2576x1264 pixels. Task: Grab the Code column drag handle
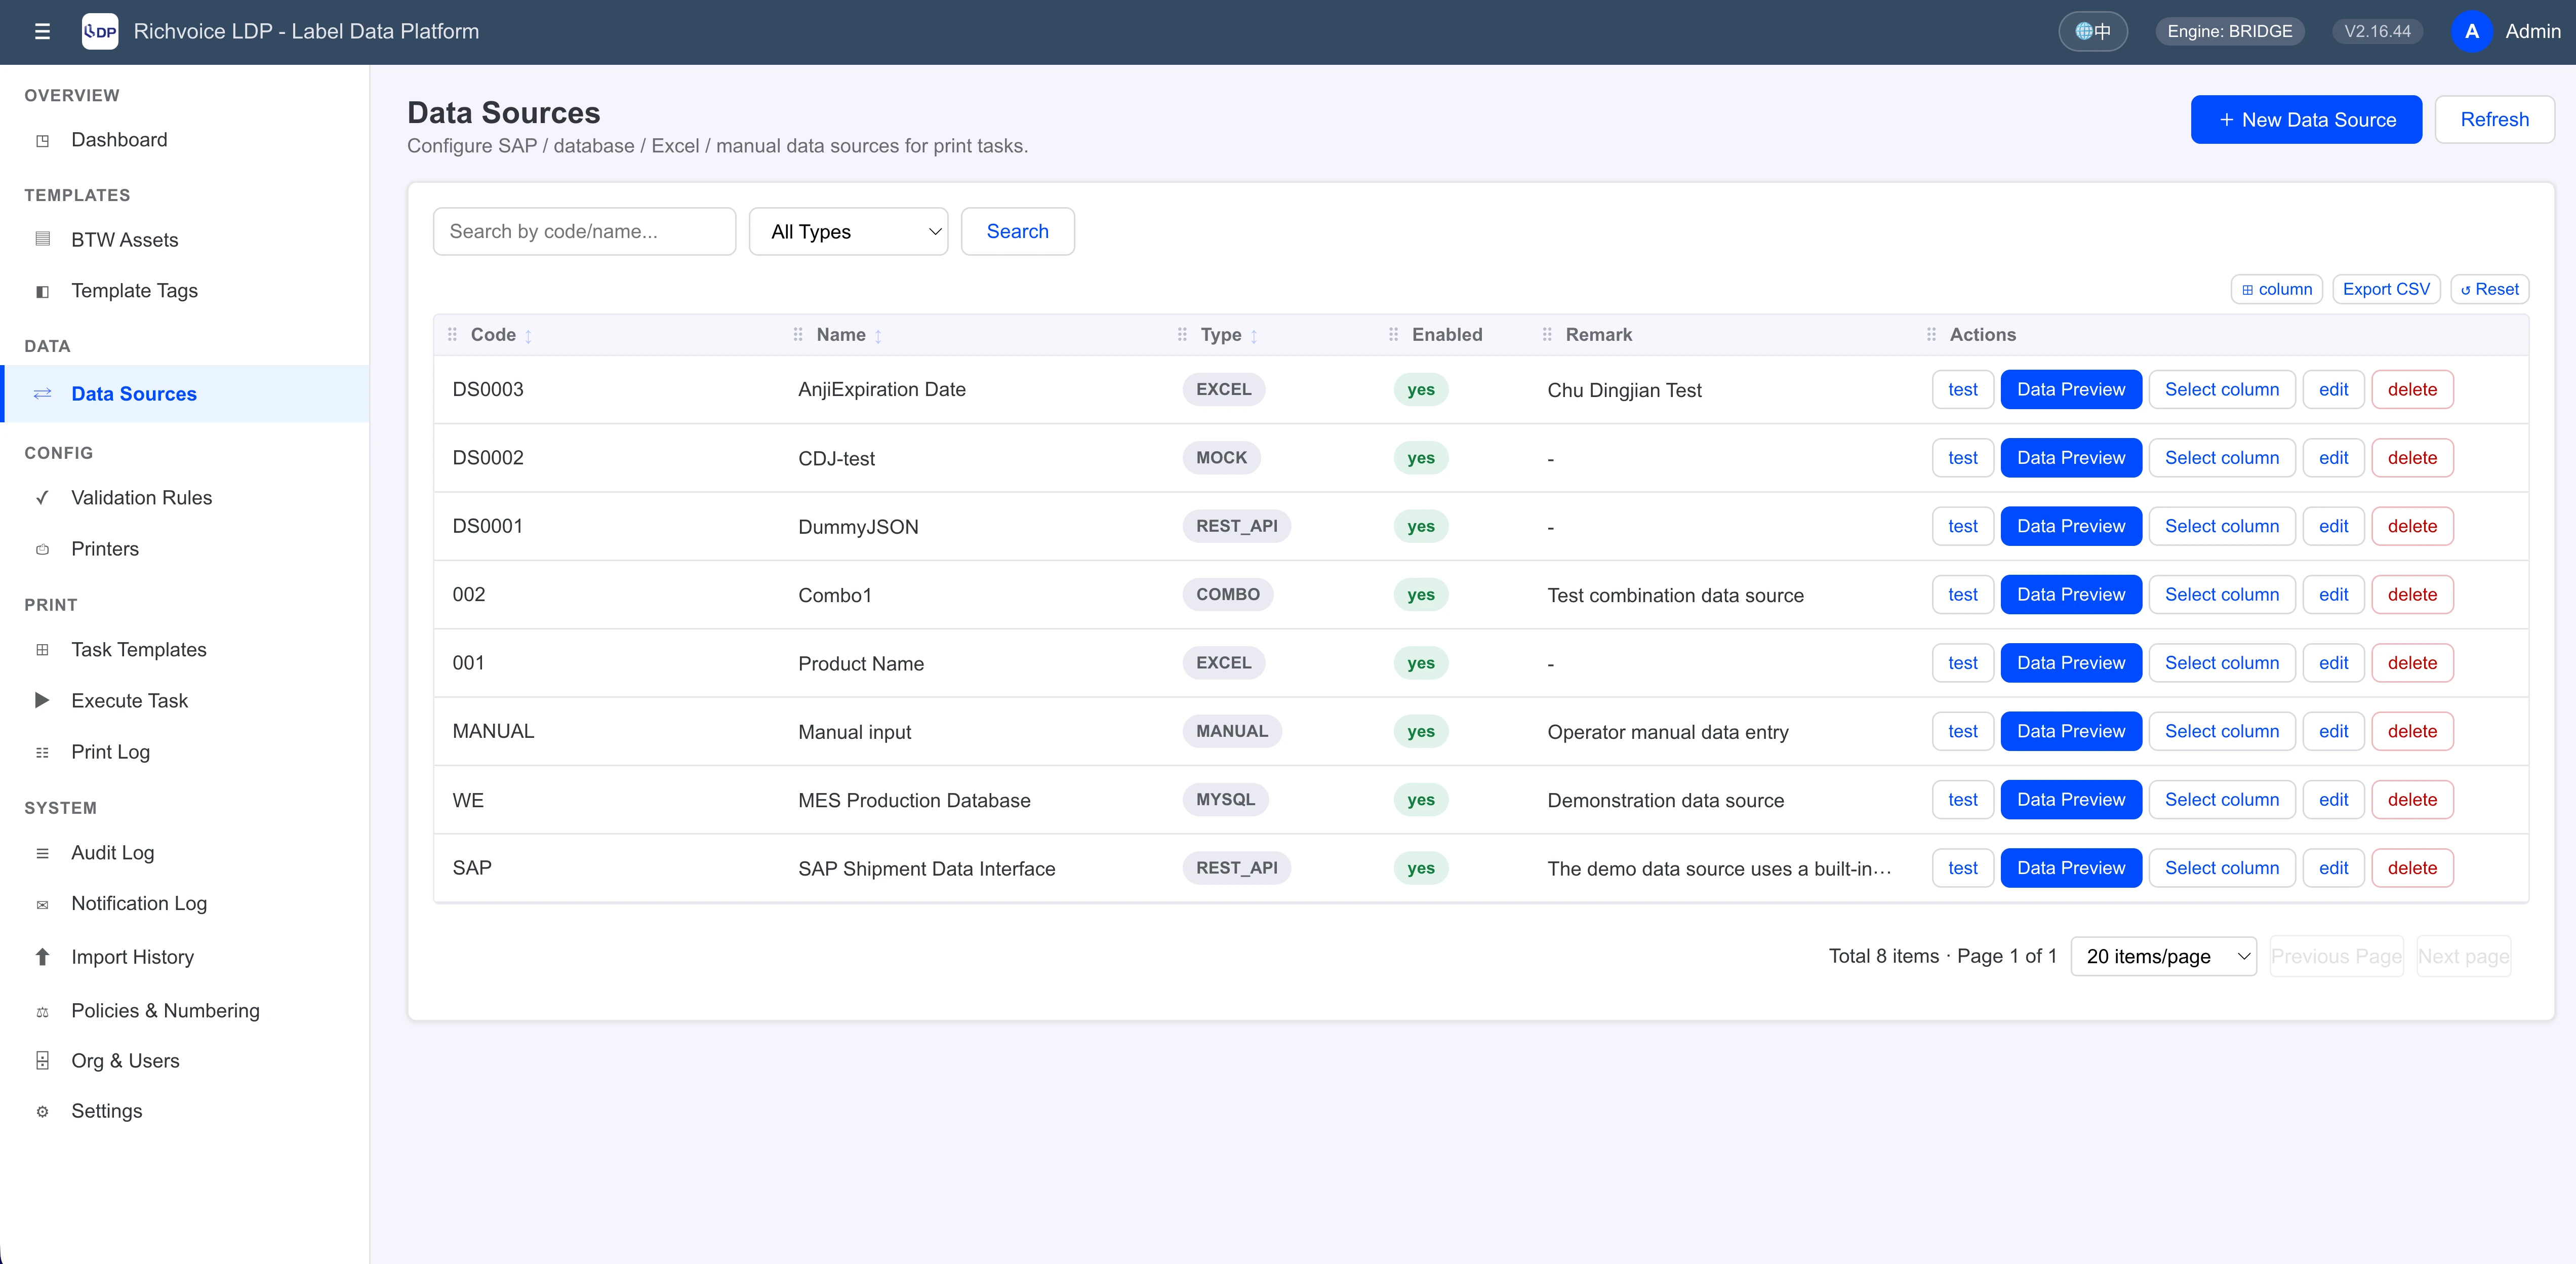coord(452,334)
